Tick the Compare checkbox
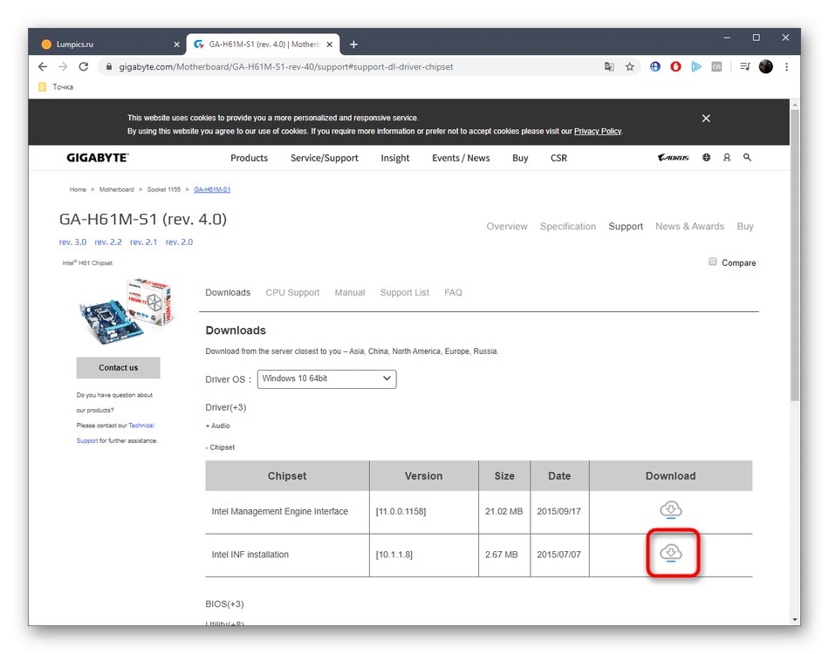The height and width of the screenshot is (654, 829). (x=712, y=262)
